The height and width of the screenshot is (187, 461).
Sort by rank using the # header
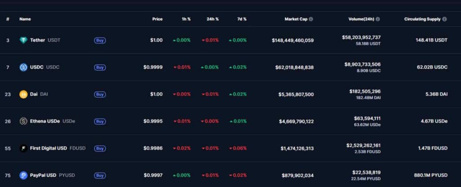[8, 19]
